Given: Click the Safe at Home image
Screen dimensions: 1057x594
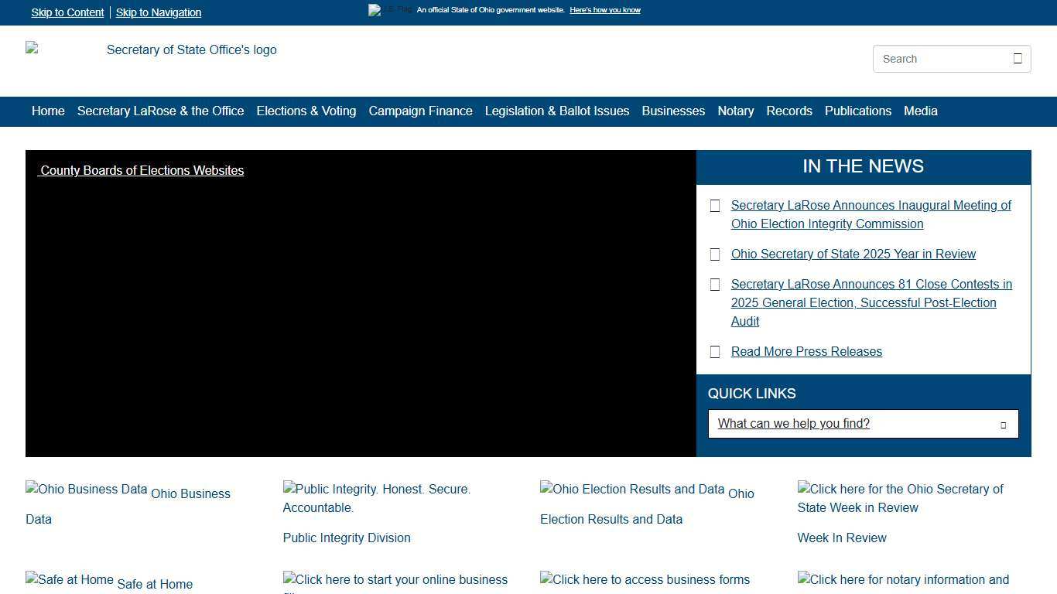Looking at the screenshot, I should (69, 579).
